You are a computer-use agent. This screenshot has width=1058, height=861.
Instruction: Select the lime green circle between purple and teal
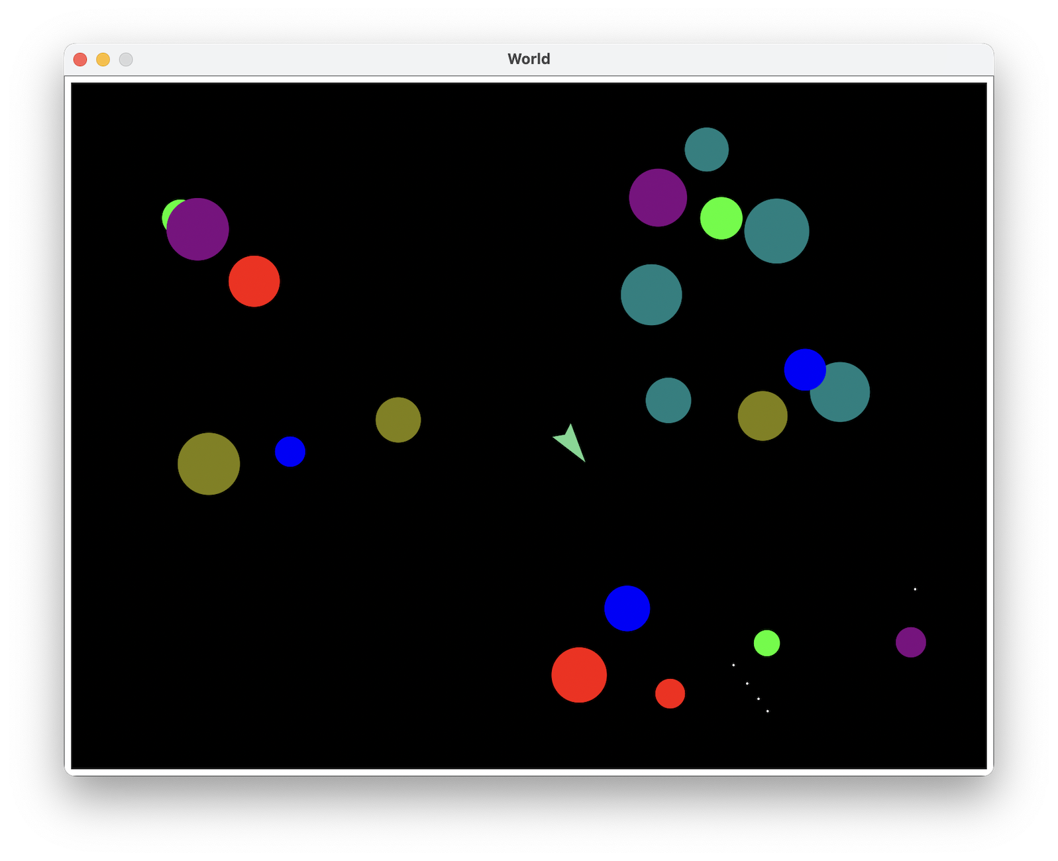pyautogui.click(x=721, y=218)
